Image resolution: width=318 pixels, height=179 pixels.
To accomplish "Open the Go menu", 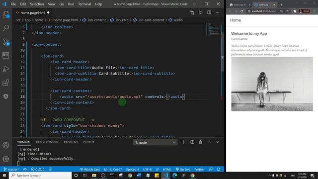I will tap(62, 4).
